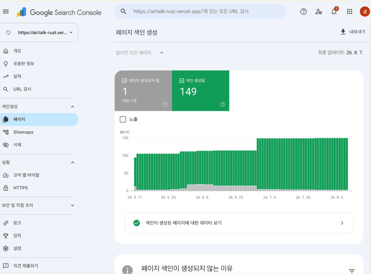This screenshot has width=371, height=274.
Task: Toggle the 색인 생성됨 checkbox
Action: [182, 81]
